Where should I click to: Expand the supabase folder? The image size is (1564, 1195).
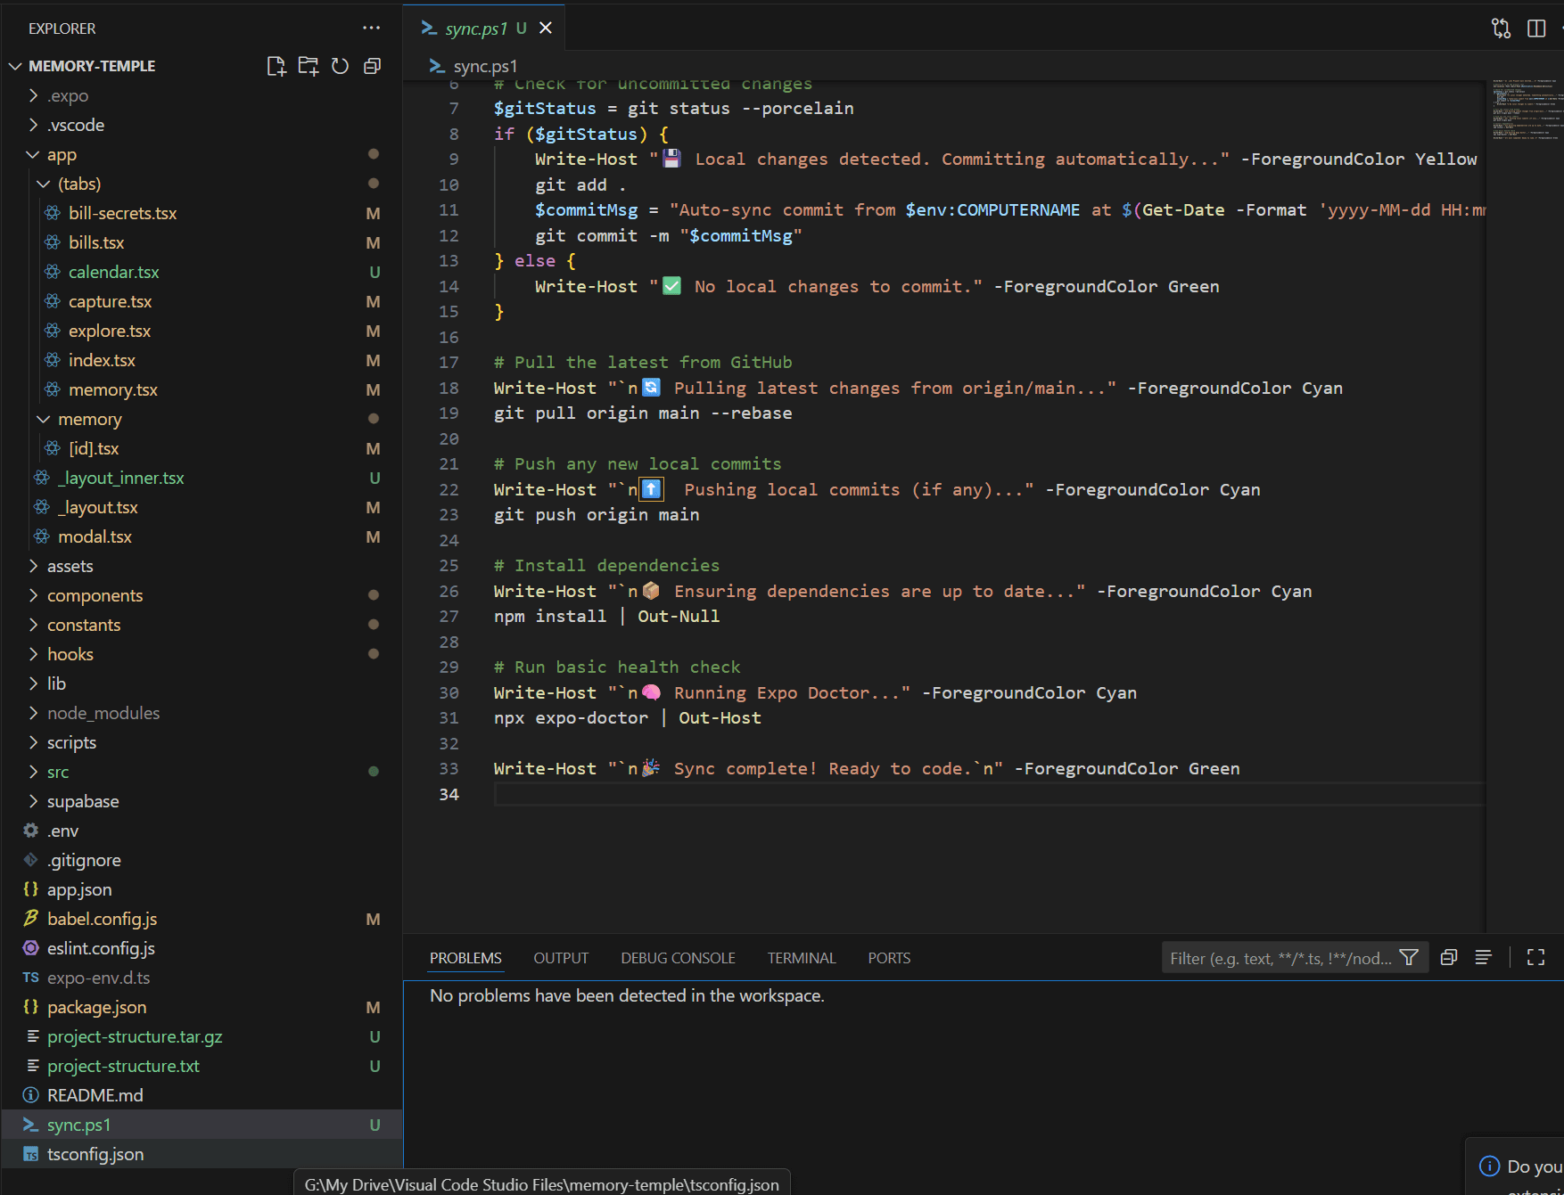[x=82, y=801]
